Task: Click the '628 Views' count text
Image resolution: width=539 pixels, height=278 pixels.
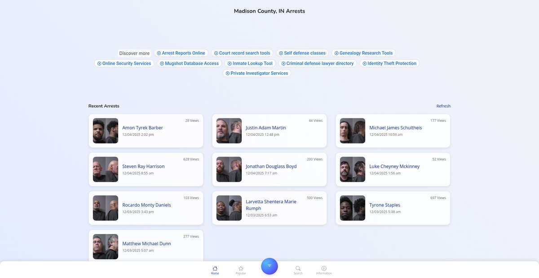Action: point(191,159)
